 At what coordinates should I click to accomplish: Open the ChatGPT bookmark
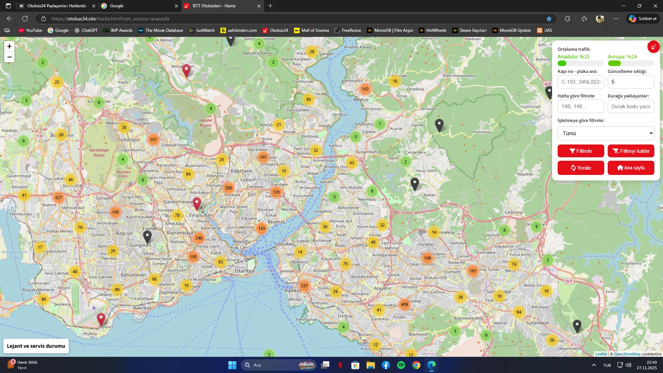coord(86,30)
